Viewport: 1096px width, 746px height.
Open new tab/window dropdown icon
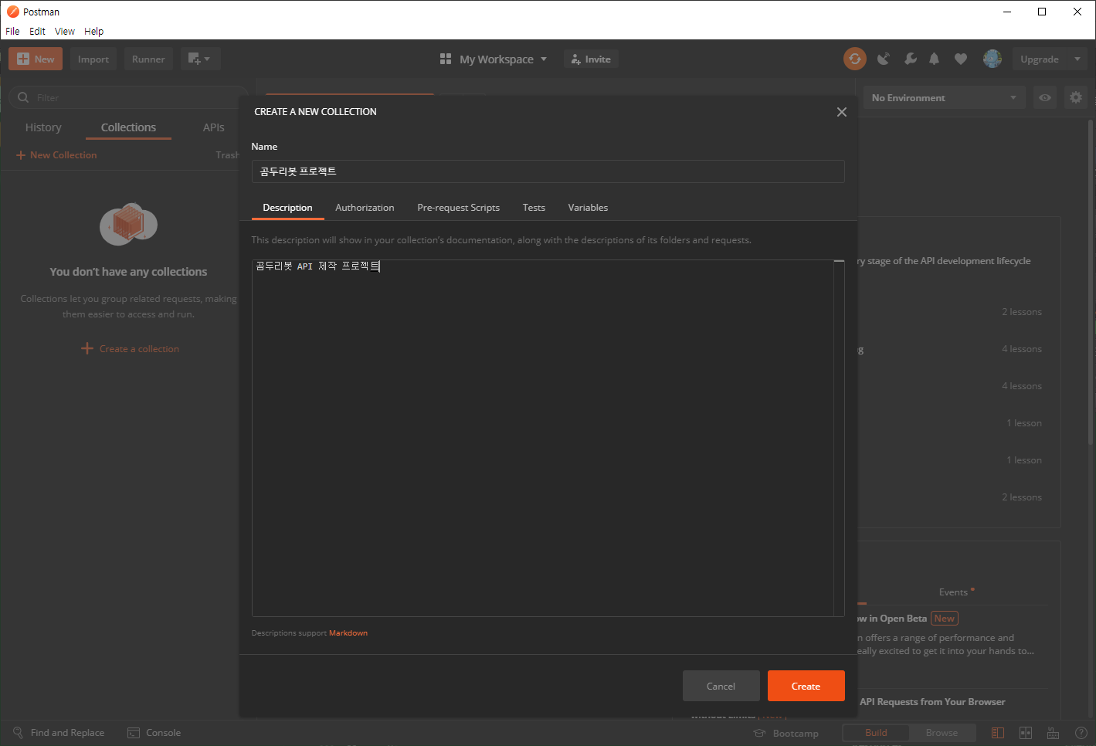pyautogui.click(x=200, y=59)
